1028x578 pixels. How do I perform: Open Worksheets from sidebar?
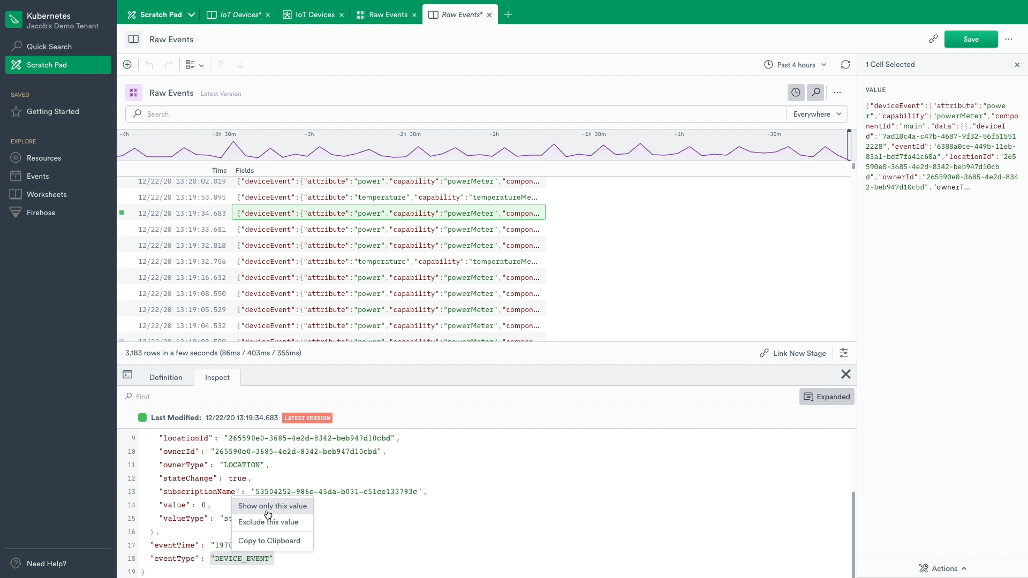coord(58,194)
